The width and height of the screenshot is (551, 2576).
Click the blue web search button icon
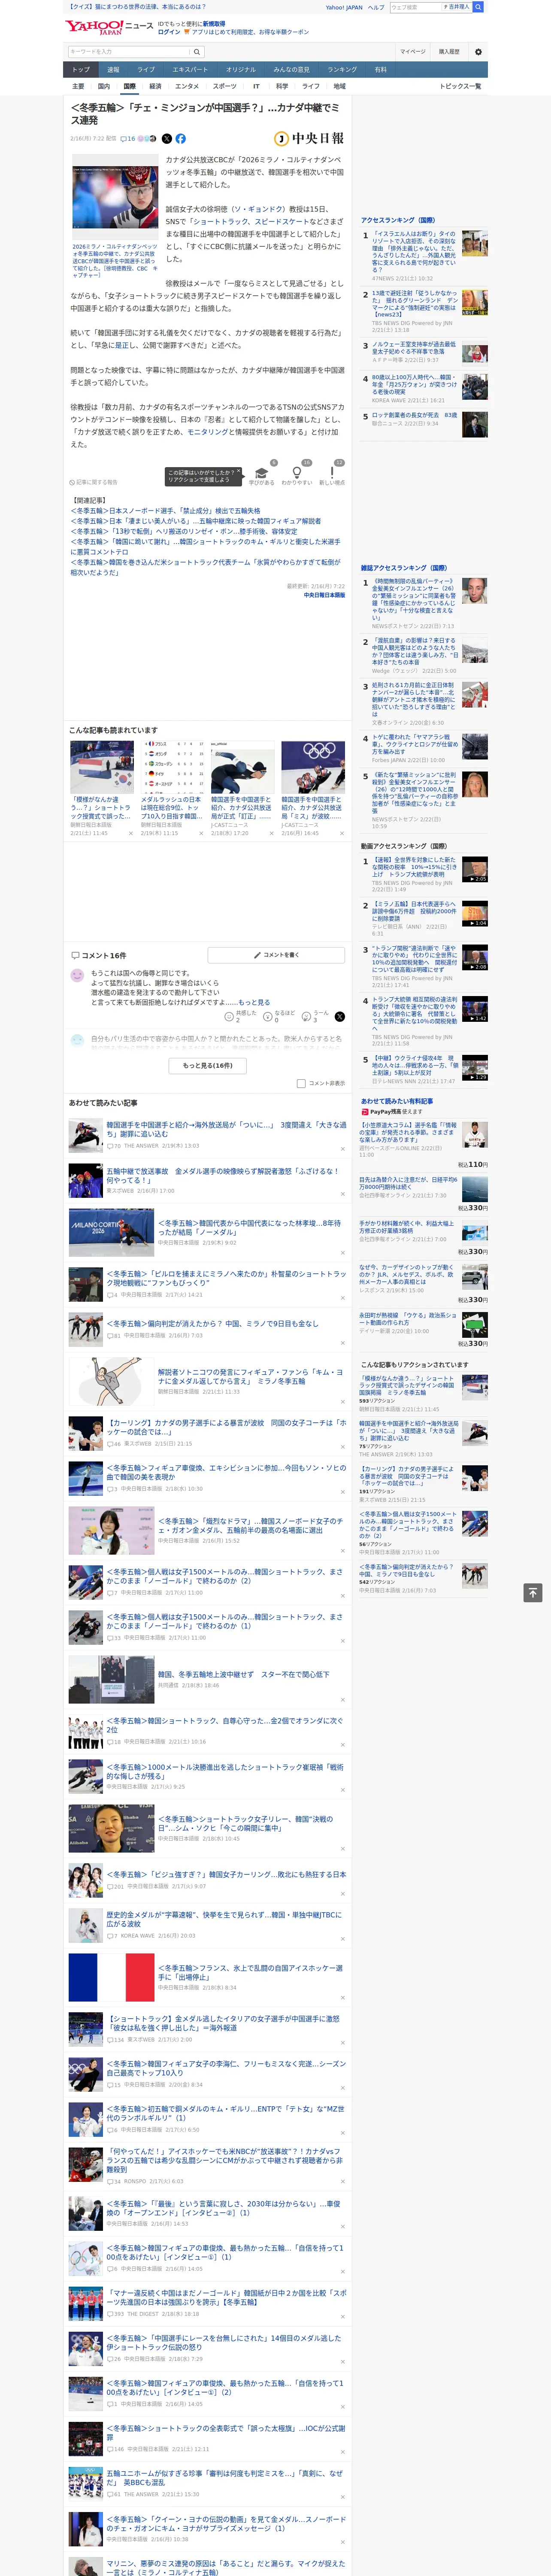[x=478, y=7]
